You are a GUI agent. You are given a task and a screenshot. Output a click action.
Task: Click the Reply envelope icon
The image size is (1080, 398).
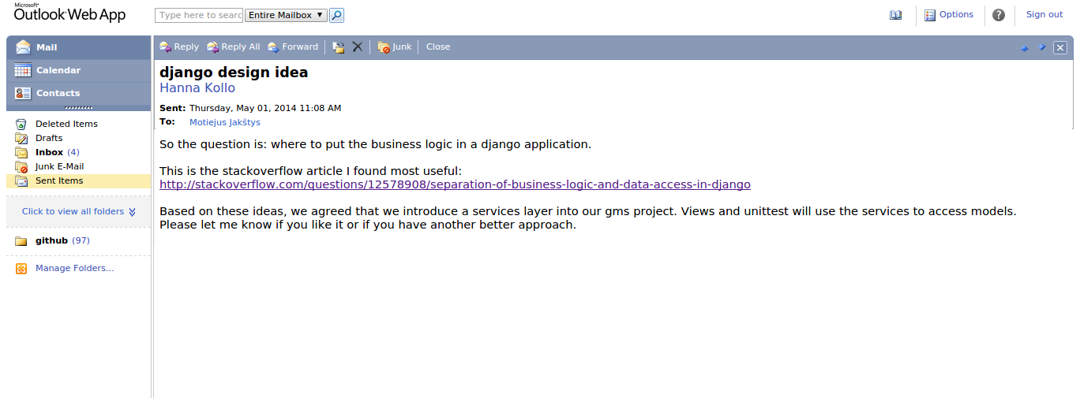click(165, 47)
